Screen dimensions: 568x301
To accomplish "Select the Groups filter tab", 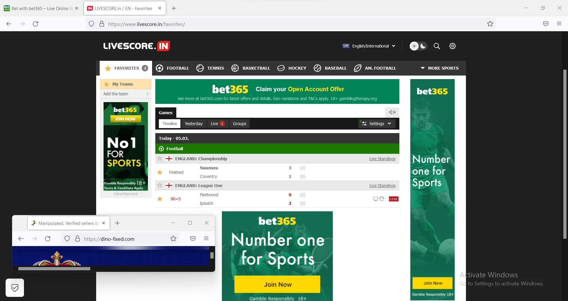I will pyautogui.click(x=240, y=124).
